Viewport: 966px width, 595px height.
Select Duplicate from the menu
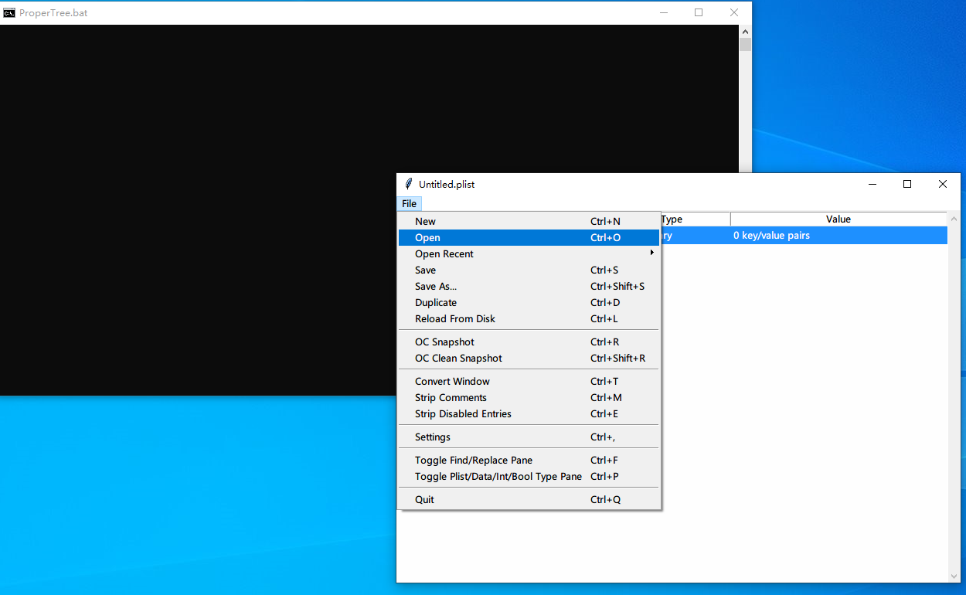(x=436, y=303)
